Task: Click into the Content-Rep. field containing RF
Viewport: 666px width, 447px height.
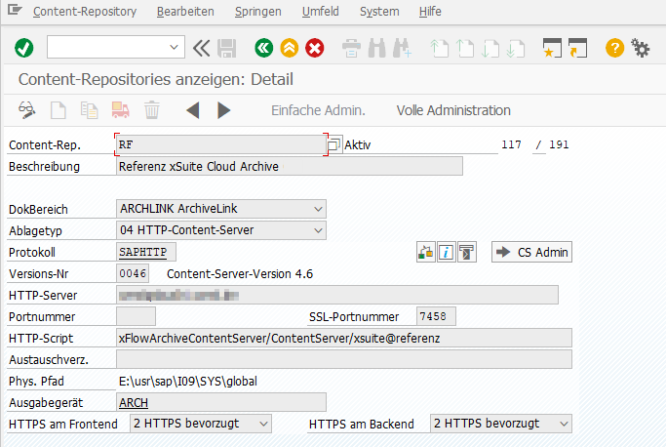Action: pos(219,144)
